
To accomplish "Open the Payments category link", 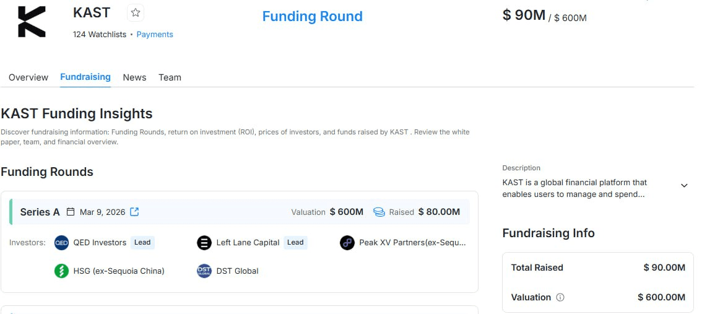I will pos(155,35).
